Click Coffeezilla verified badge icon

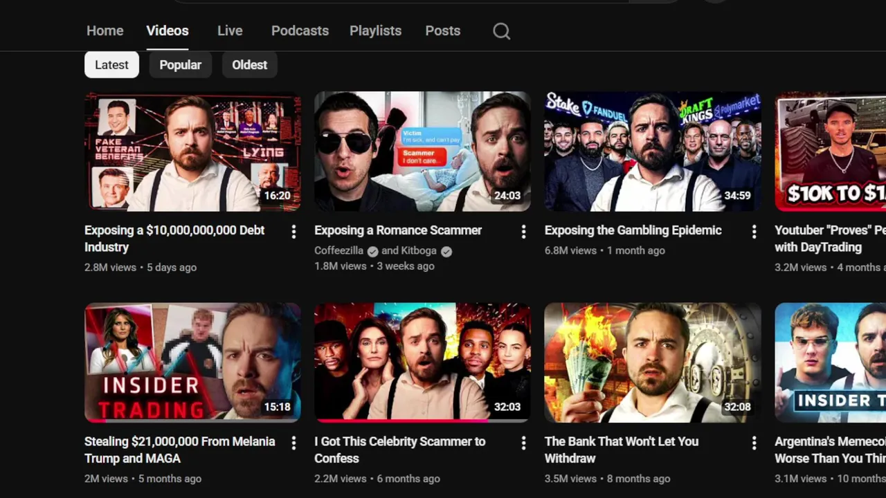[372, 251]
